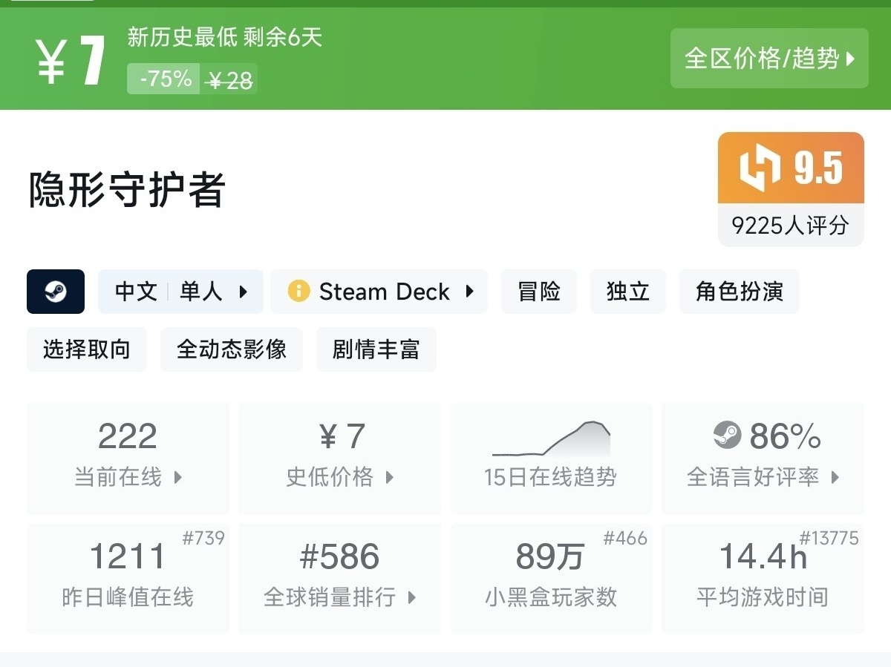The height and width of the screenshot is (667, 891).
Task: Expand the 中文 单人 language tag
Action: tap(180, 292)
